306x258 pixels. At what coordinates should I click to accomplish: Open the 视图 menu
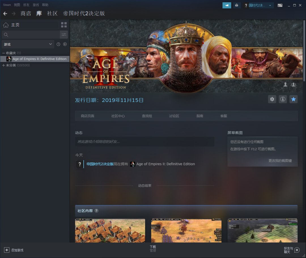(x=17, y=5)
